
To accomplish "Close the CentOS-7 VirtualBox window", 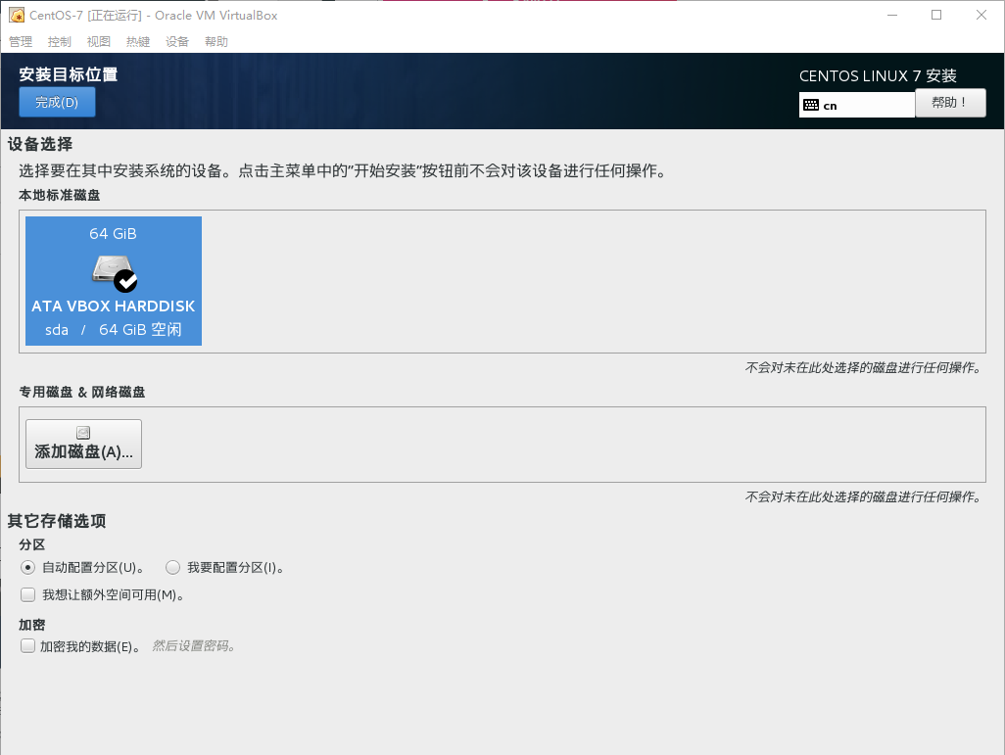I will [981, 15].
